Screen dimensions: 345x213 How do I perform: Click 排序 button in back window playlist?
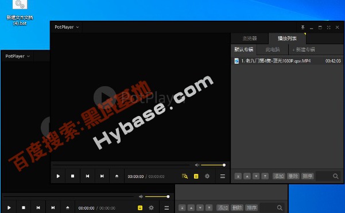pyautogui.click(x=251, y=207)
